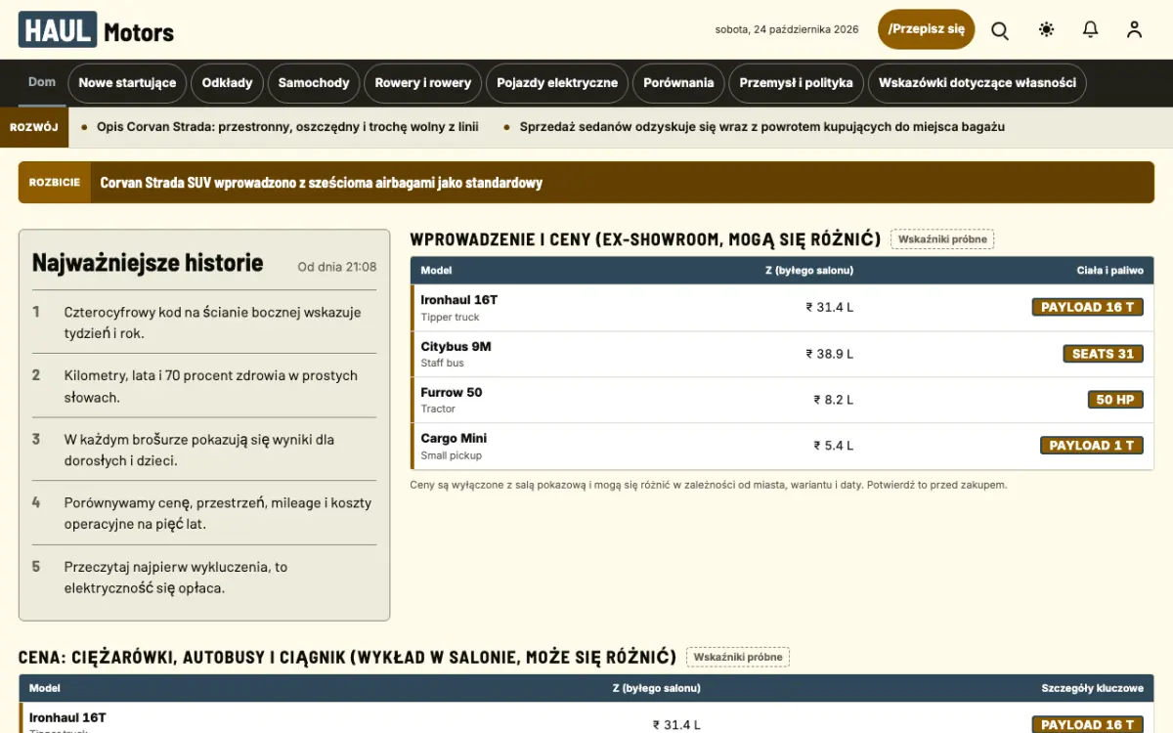Screen dimensions: 1173x733
Task: Toggle the sun theme icon
Action: pyautogui.click(x=1047, y=29)
